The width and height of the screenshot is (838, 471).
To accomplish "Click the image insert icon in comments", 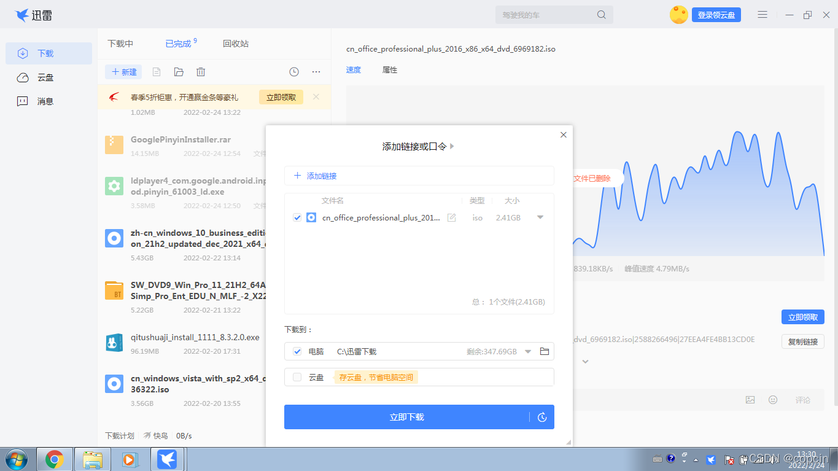I will coord(750,400).
